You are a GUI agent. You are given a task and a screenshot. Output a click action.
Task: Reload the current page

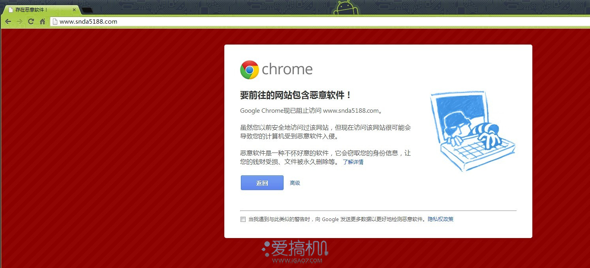[31, 21]
